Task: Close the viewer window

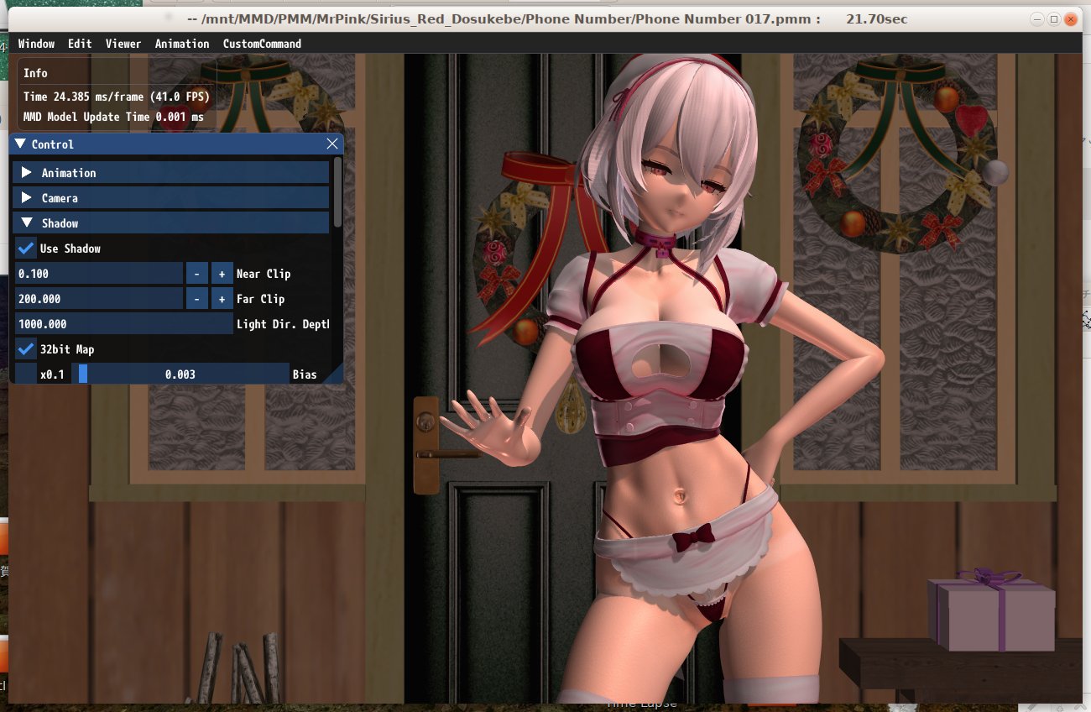Action: (1070, 18)
